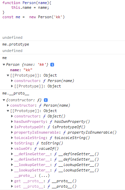Expand the __defineSetter__ entry
Screen dimensions: 125x190
pyautogui.click(x=12, y=159)
